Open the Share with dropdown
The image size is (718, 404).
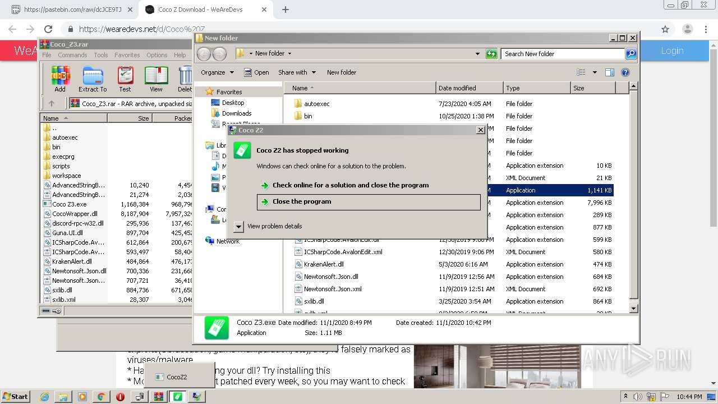coord(297,72)
